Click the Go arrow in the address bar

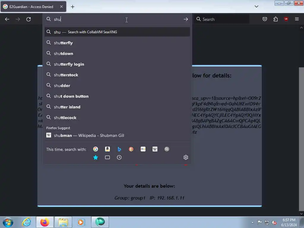[186, 19]
